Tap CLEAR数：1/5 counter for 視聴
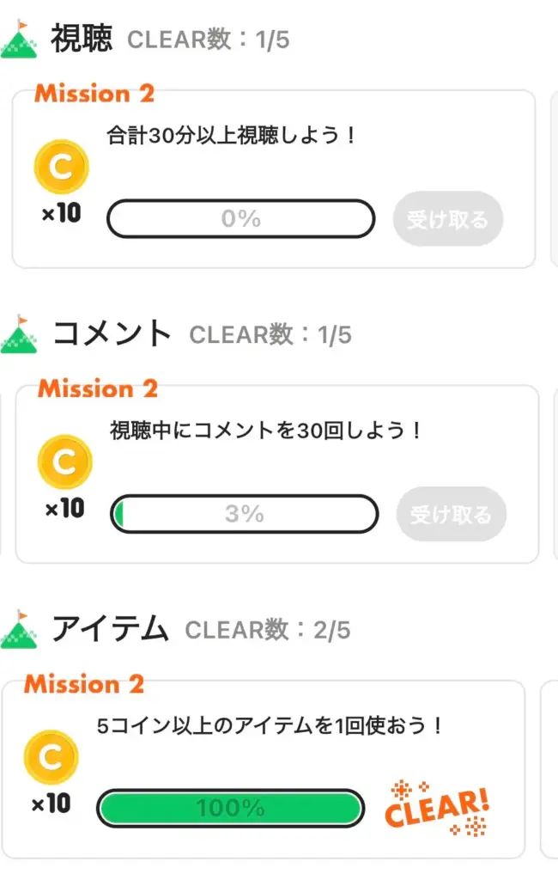This screenshot has height=880, width=558. [209, 39]
